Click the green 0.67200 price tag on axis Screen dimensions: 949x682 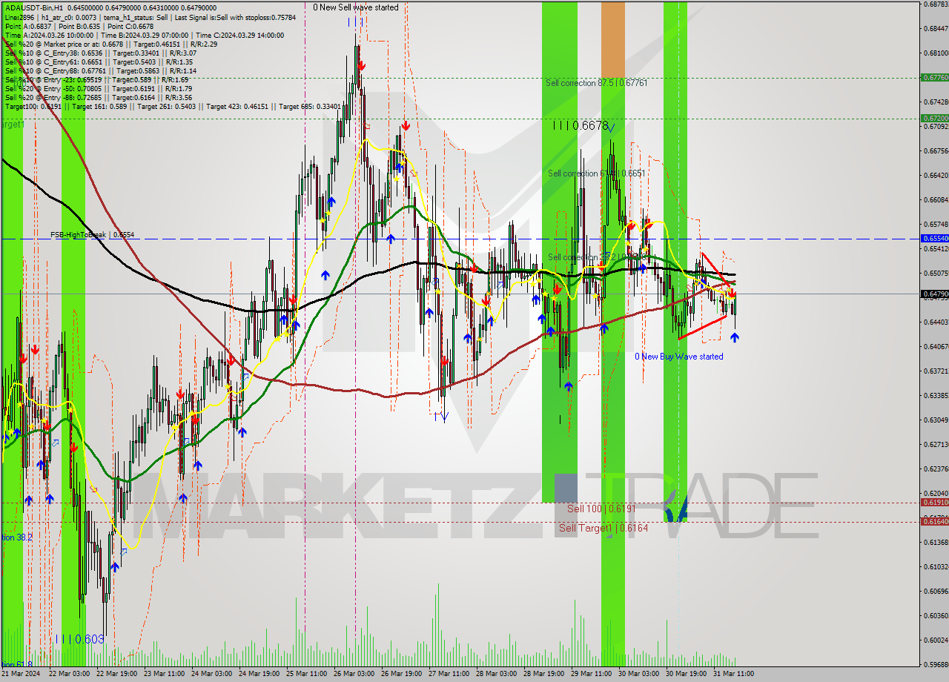click(934, 118)
